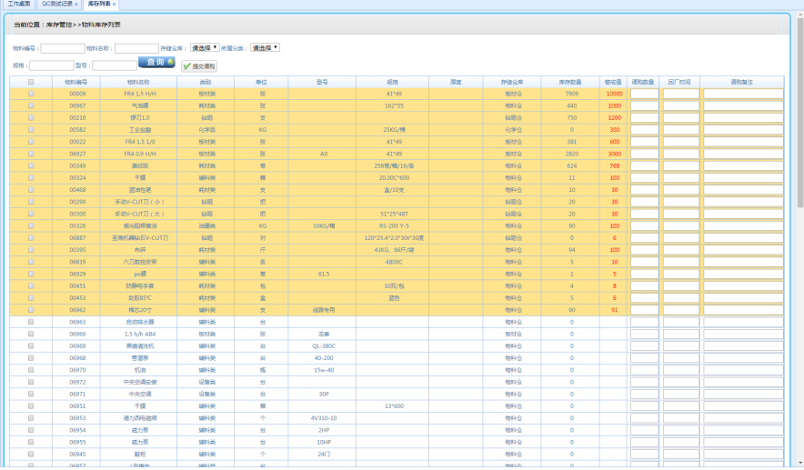Click 请购数量 input for row 00009
Viewport: 804px width, 470px height.
[644, 94]
